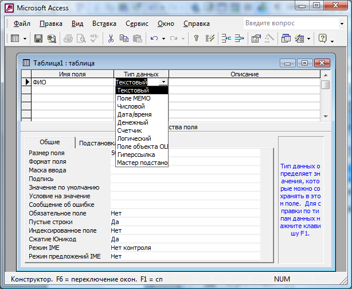Image resolution: width=352 pixels, height=289 pixels.
Task: Click the Copy icon
Action: pyautogui.click(x=124, y=38)
